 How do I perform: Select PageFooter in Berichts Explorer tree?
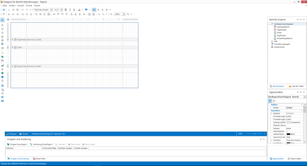point(281,36)
